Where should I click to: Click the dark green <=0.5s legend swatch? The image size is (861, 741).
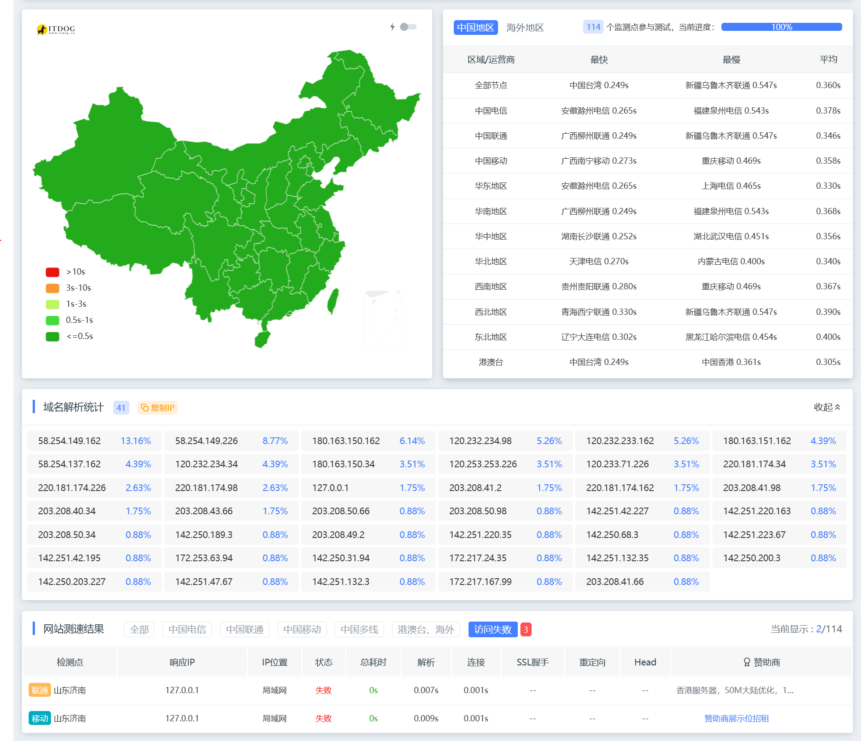tap(52, 336)
